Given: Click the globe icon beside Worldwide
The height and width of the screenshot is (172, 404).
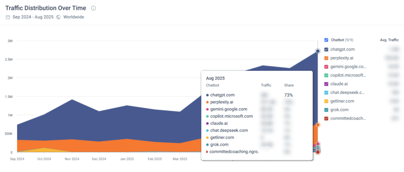Looking at the screenshot, I should (x=58, y=17).
